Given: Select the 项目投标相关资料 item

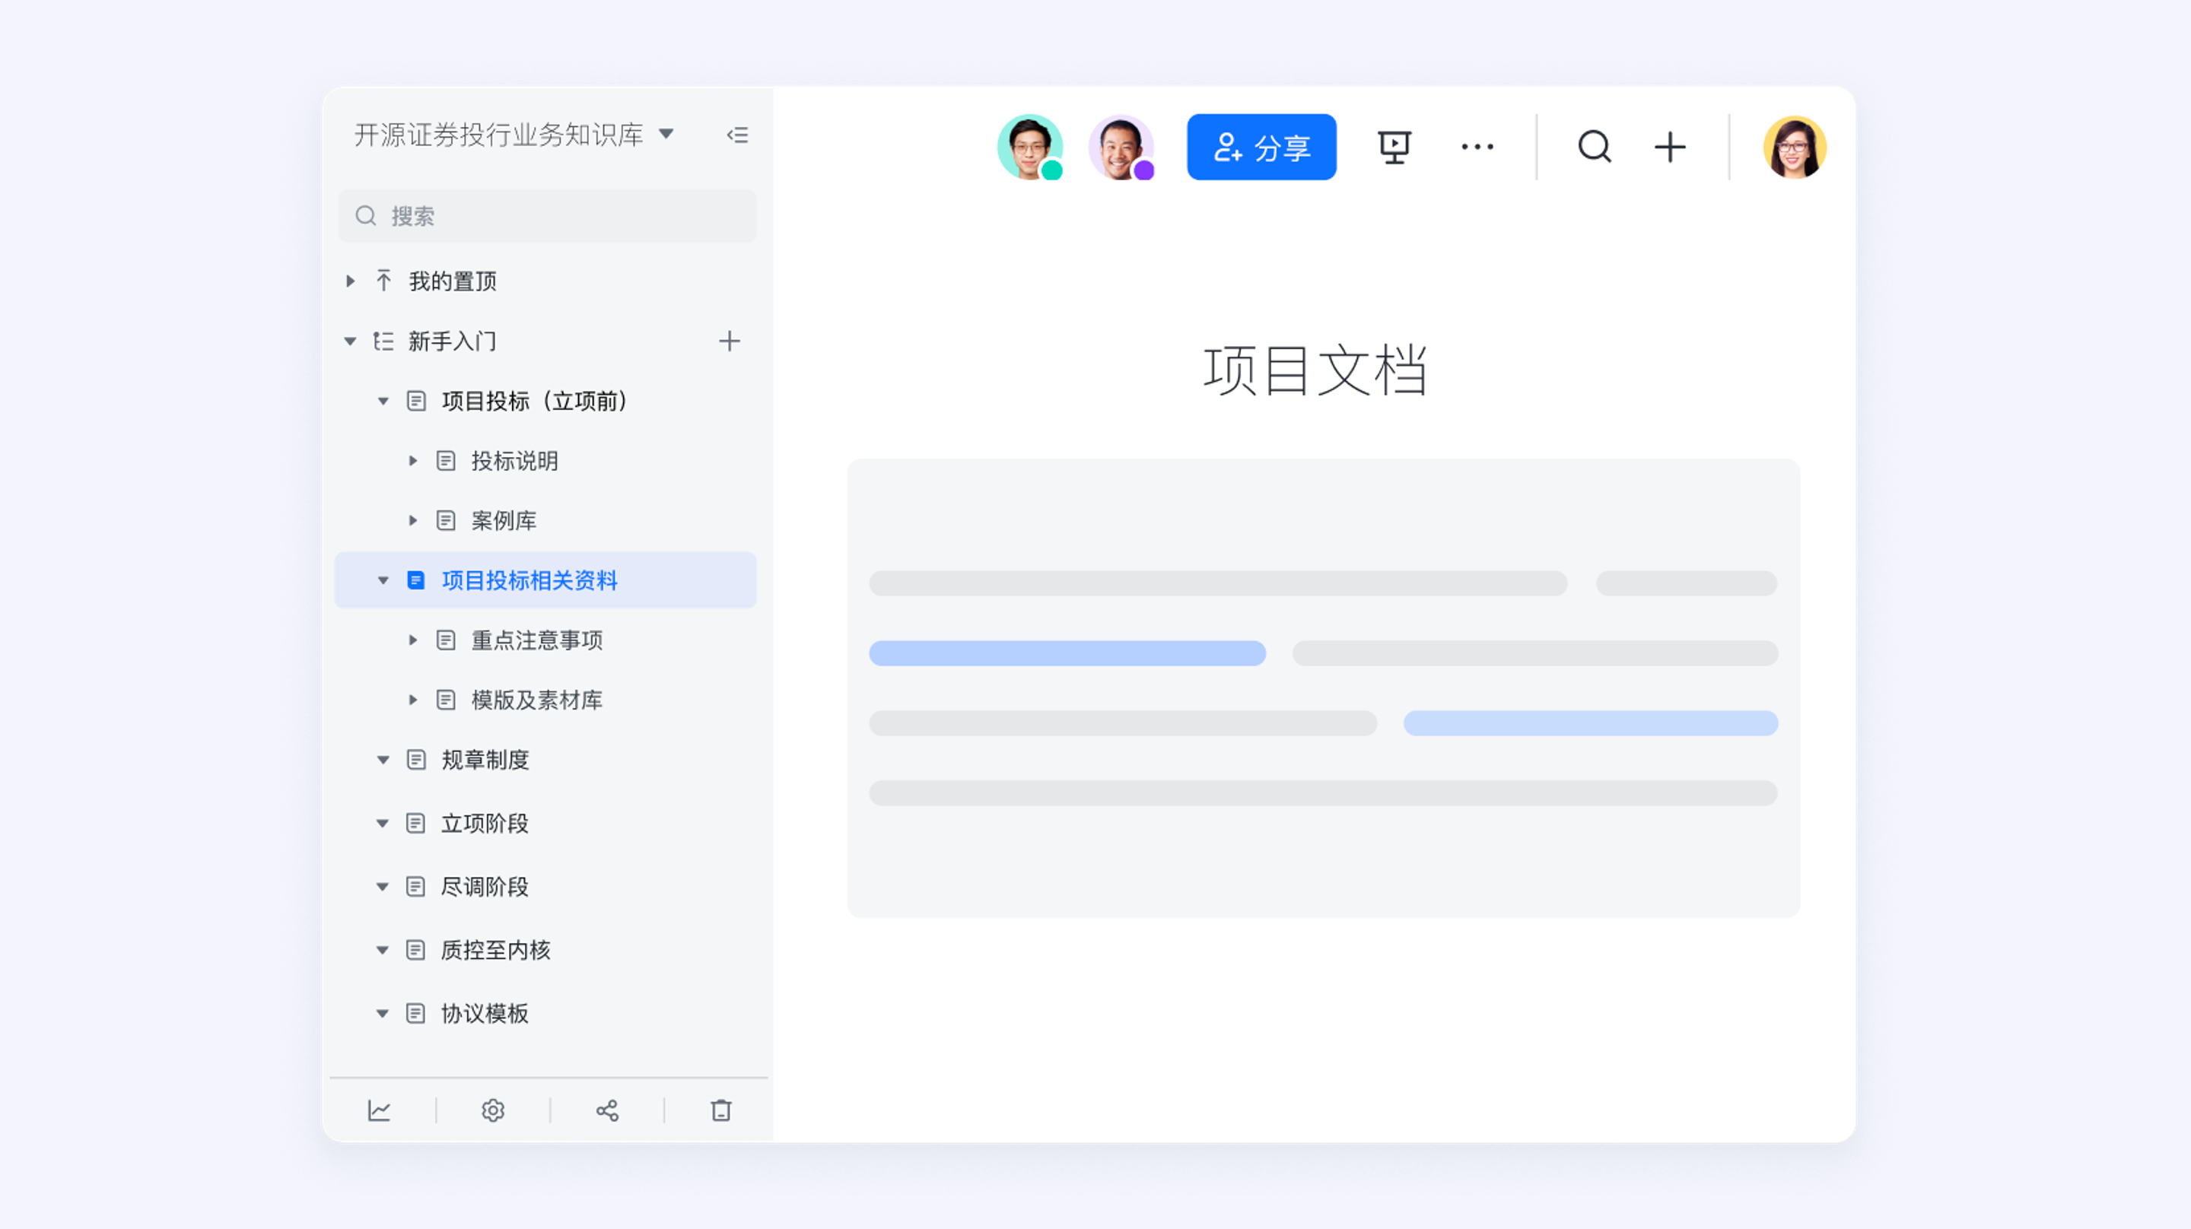Looking at the screenshot, I should point(545,580).
